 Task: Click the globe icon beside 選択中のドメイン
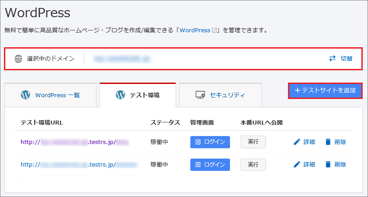point(18,59)
